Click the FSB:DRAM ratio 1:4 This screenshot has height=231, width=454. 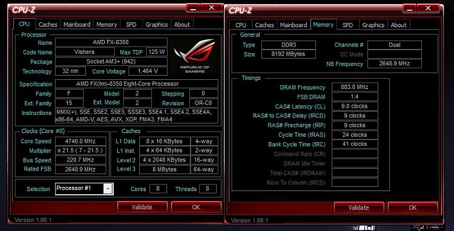tap(355, 97)
